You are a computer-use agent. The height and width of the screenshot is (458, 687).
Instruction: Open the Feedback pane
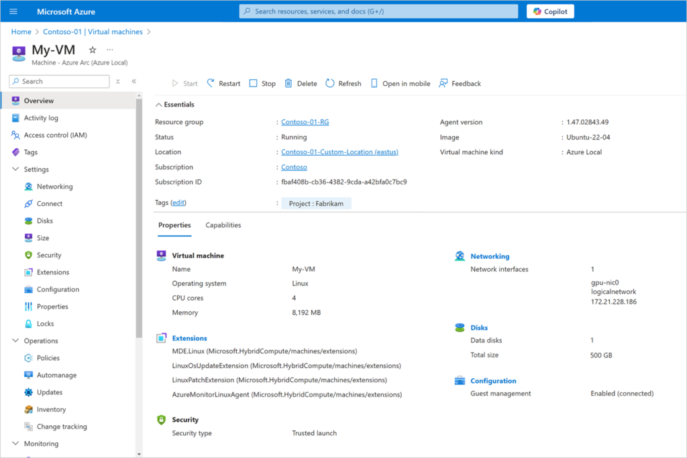(x=460, y=83)
